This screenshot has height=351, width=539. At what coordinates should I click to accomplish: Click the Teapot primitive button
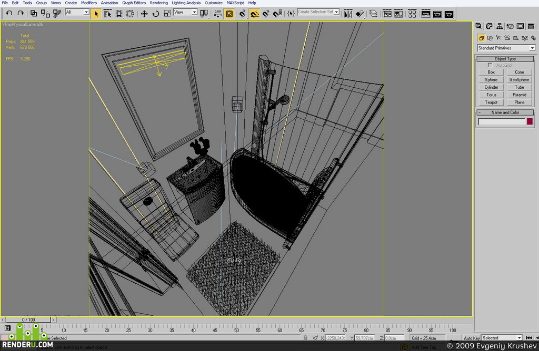491,102
